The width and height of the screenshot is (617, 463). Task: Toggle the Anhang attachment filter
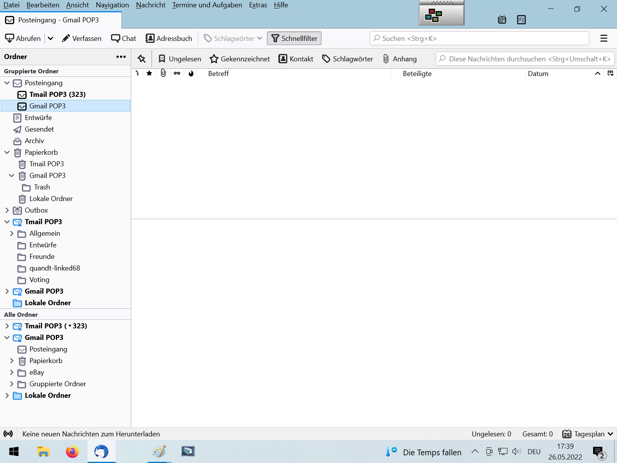[400, 59]
